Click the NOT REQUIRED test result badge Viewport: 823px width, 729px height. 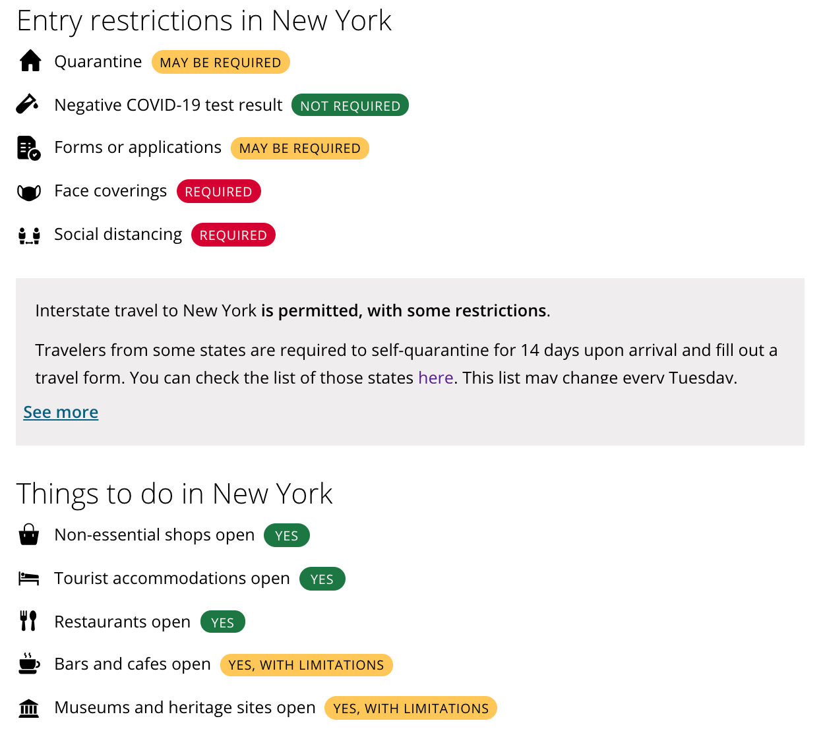350,105
